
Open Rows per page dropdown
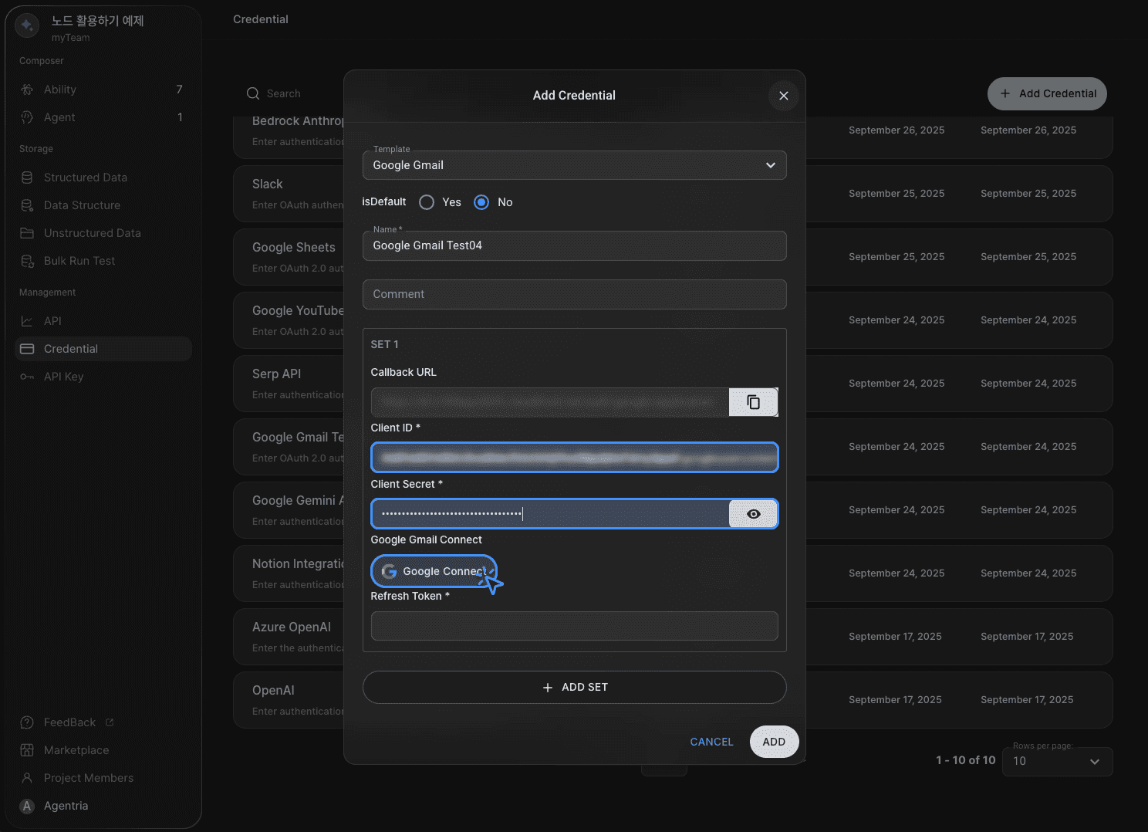[x=1057, y=761]
